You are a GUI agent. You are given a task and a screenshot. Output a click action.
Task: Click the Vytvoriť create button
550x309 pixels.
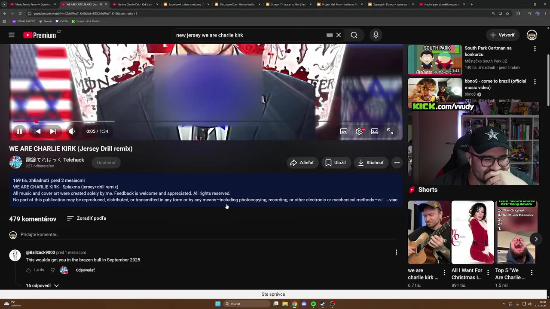pyautogui.click(x=502, y=35)
